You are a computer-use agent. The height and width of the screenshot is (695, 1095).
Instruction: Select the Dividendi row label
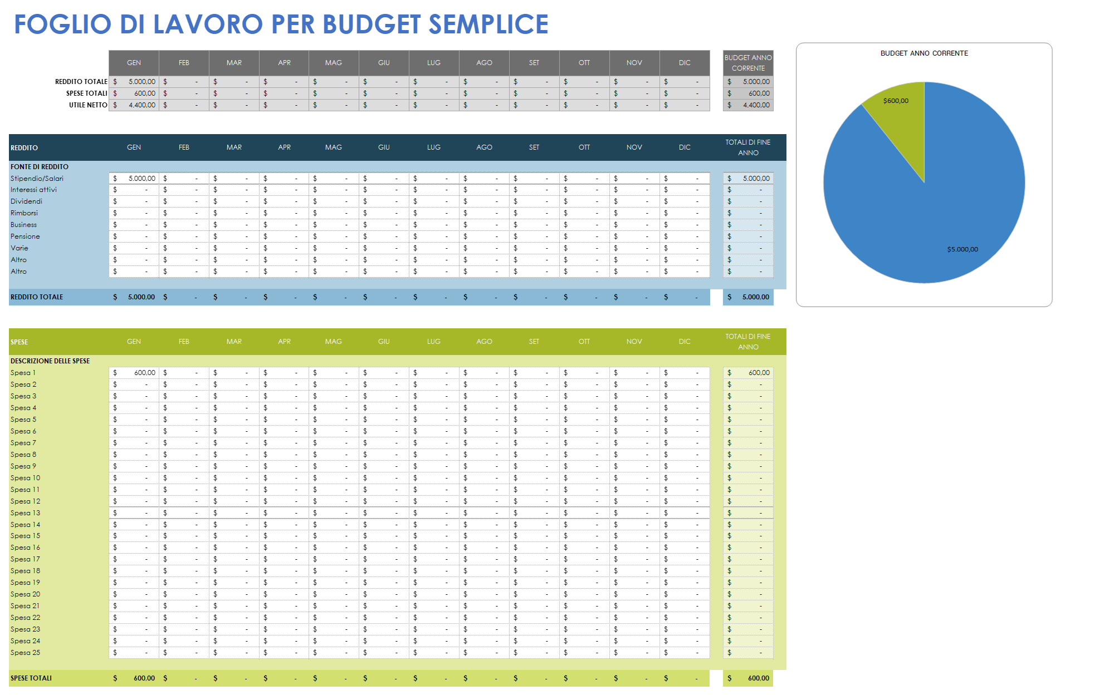coord(26,201)
